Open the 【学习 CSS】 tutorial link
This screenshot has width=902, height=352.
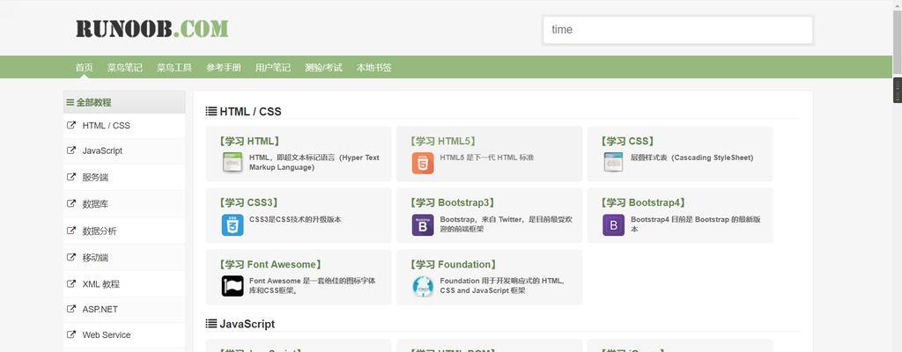(627, 141)
